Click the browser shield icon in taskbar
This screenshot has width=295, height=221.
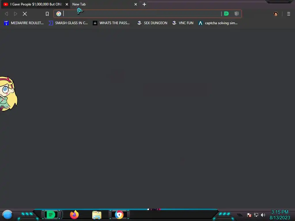point(119,215)
